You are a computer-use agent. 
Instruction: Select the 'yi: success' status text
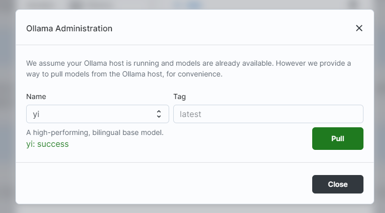click(47, 144)
